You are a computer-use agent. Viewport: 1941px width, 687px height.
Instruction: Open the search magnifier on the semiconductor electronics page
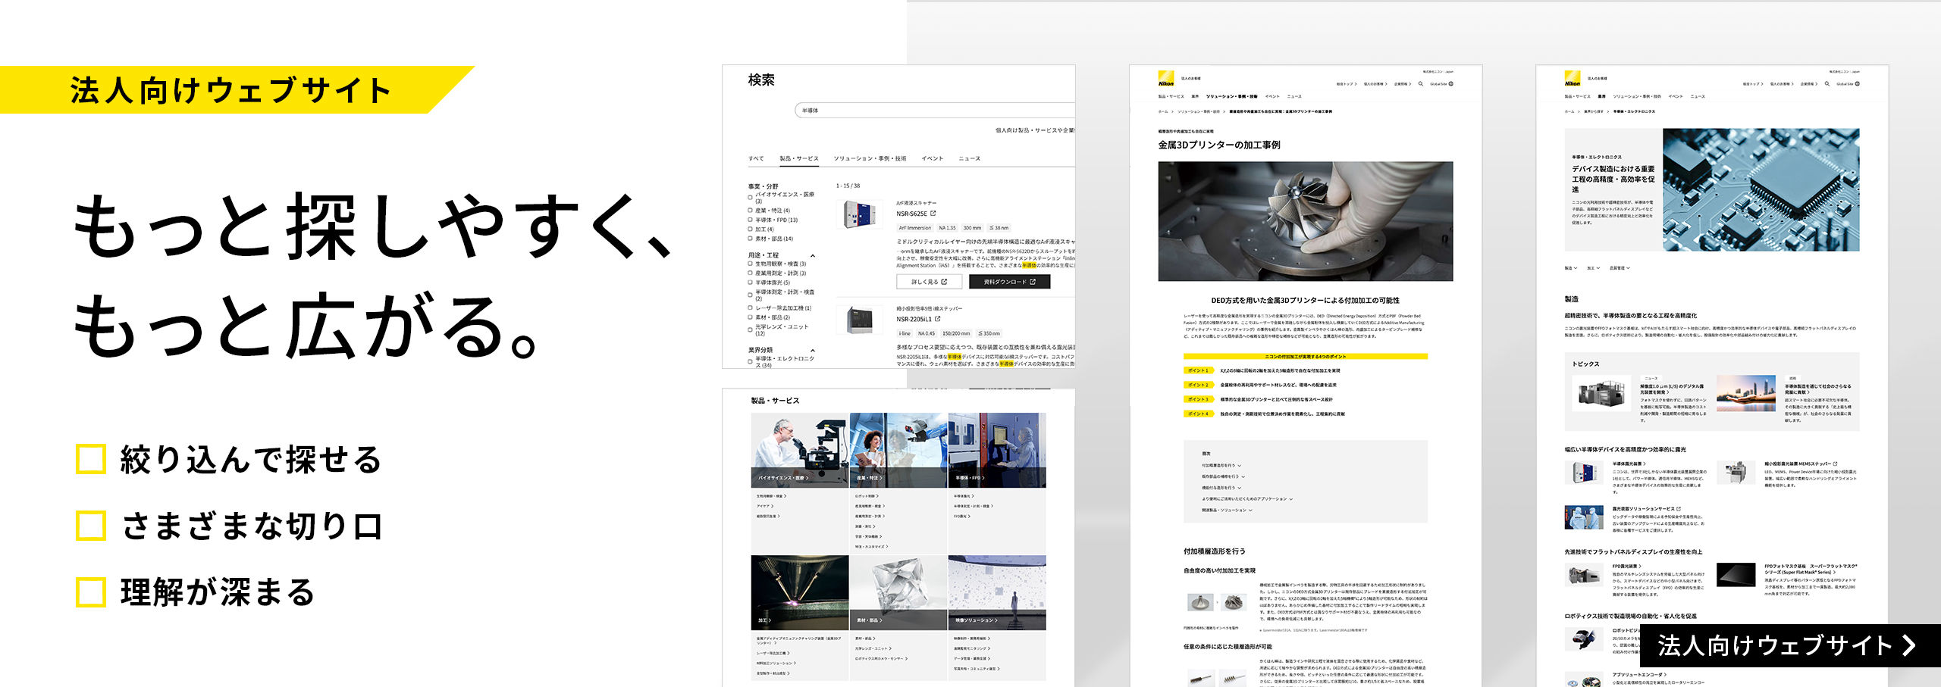click(1827, 84)
